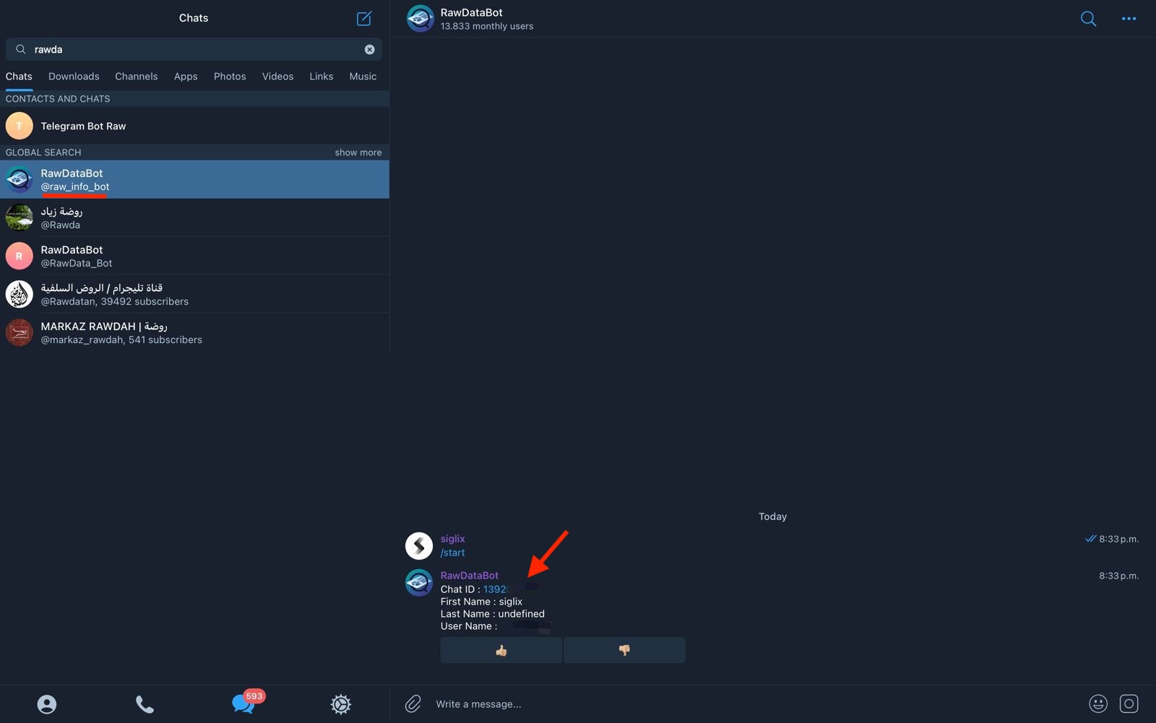Screen dimensions: 1156x723
Task: Click RawDataBot avatar beside reply message
Action: pos(419,582)
